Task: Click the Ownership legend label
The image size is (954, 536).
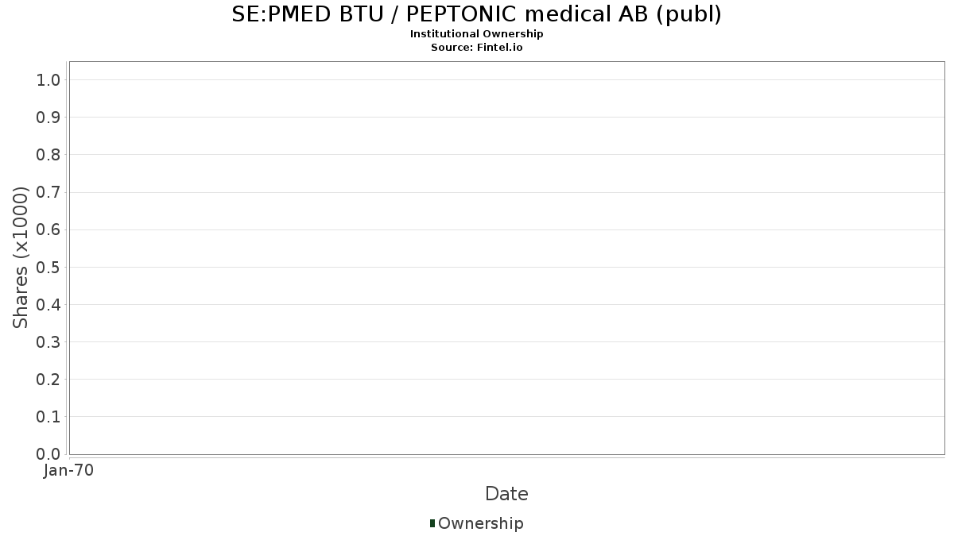Action: (480, 523)
